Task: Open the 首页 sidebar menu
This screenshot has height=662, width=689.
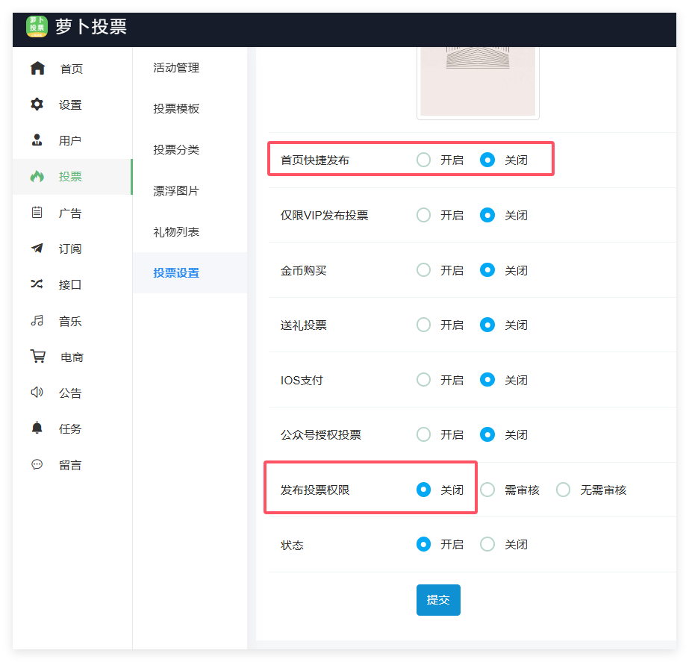Action: (x=72, y=69)
